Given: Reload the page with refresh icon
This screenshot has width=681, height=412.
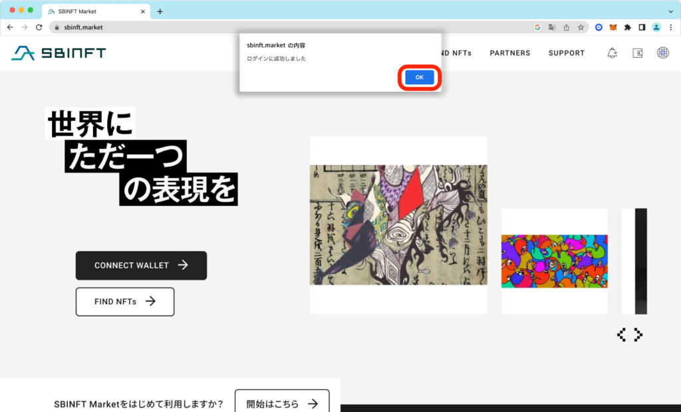Looking at the screenshot, I should [39, 27].
